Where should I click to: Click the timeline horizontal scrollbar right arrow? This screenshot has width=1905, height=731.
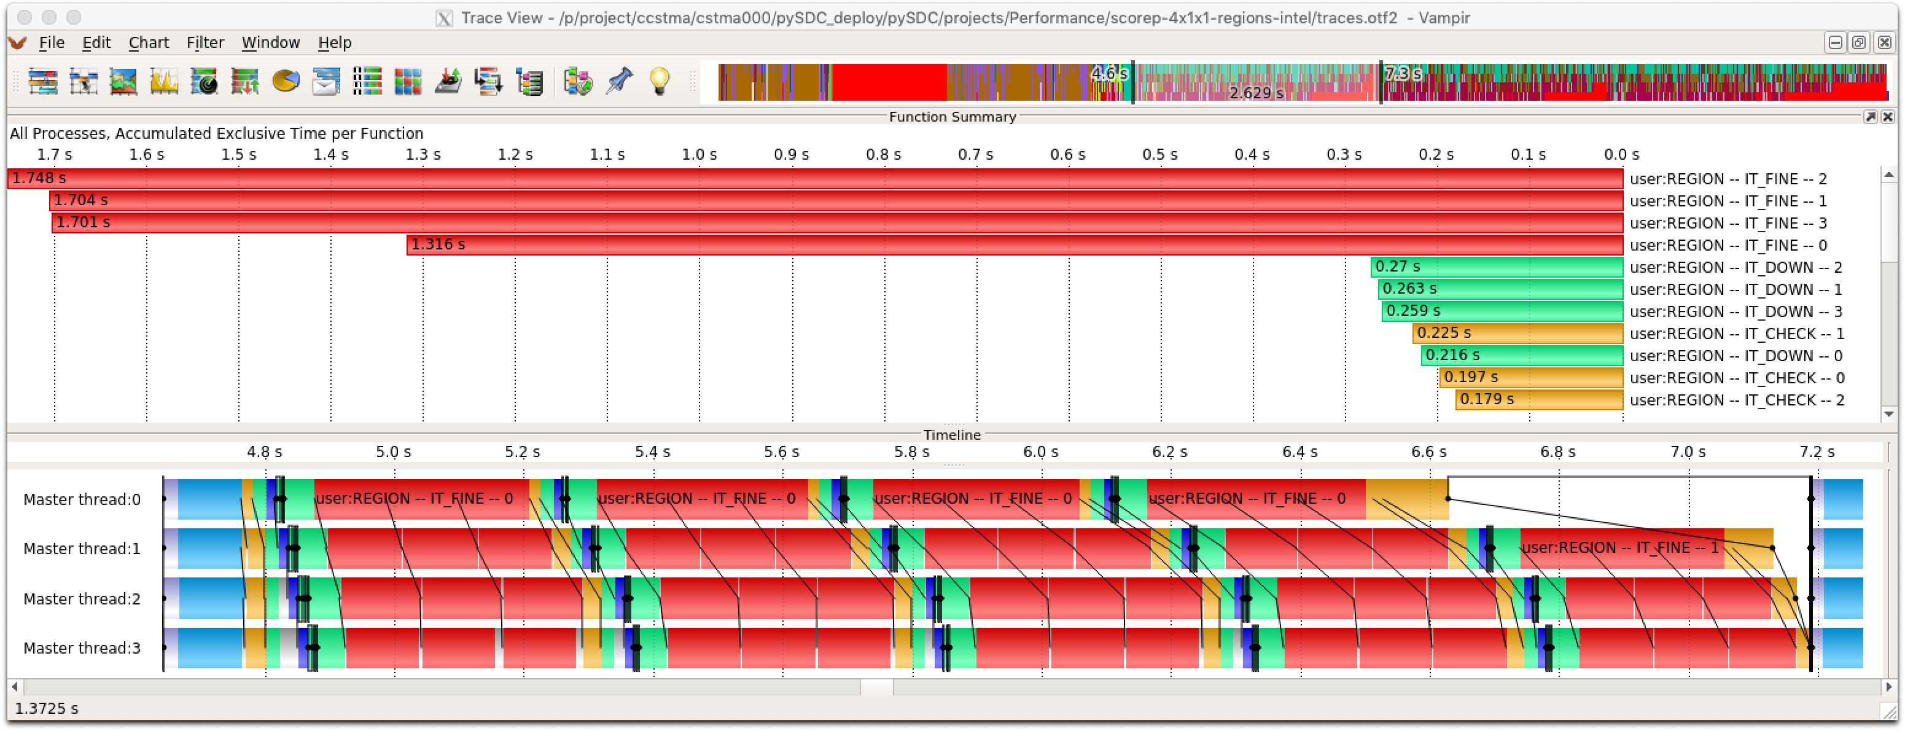(1888, 687)
